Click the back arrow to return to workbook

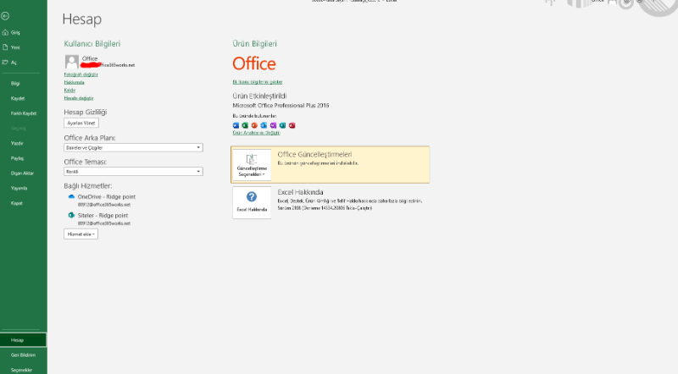5,16
